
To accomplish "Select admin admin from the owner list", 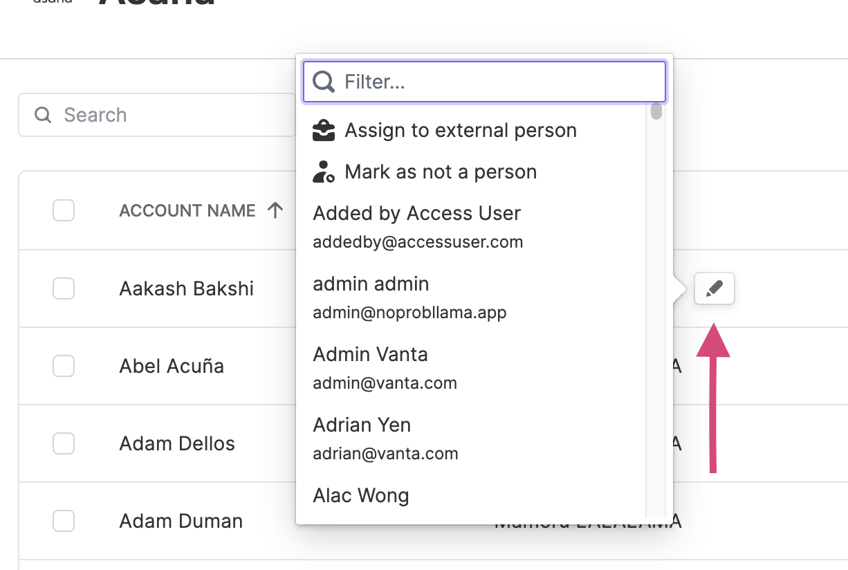I will click(474, 297).
